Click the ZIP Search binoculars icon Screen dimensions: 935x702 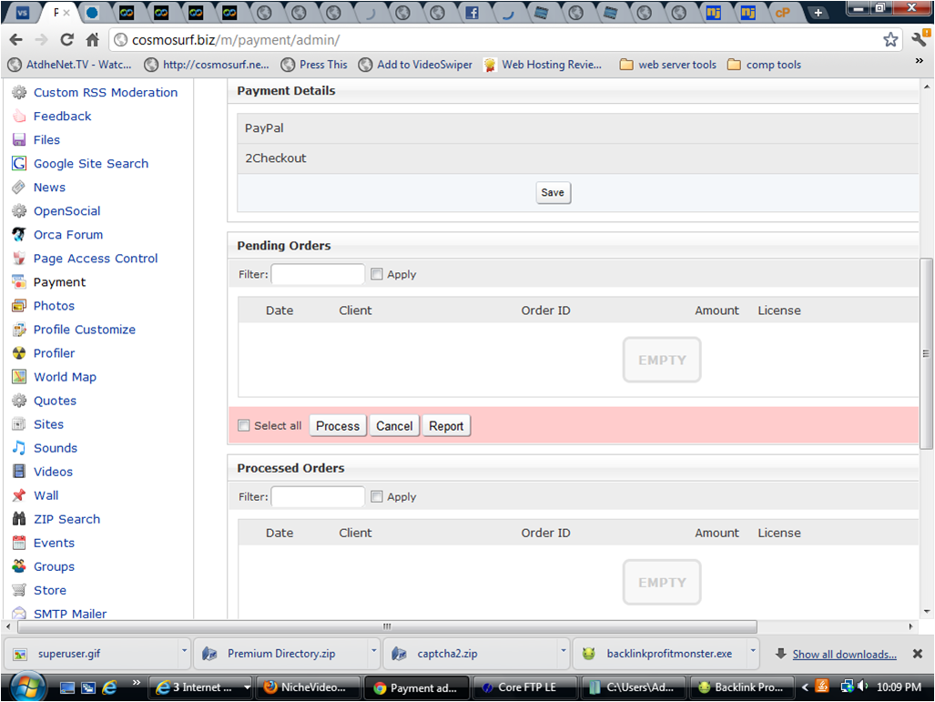coord(18,519)
